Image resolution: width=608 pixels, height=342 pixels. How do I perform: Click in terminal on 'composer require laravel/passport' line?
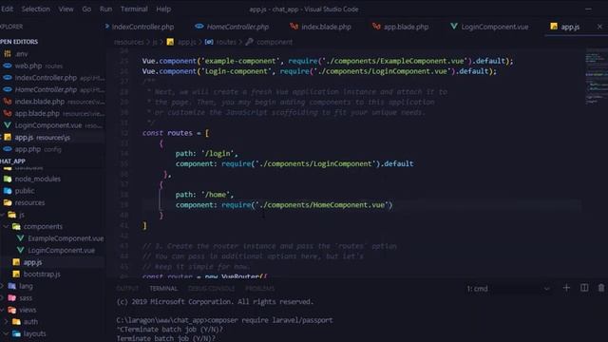[224, 320]
